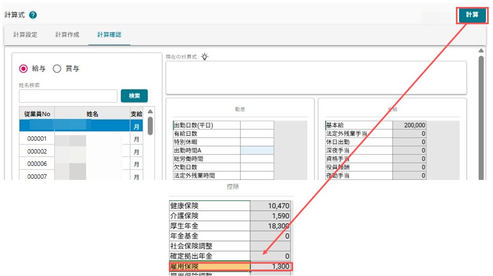Click the lightbulb icon next to 現在の計算式
493x276 pixels.
(205, 56)
